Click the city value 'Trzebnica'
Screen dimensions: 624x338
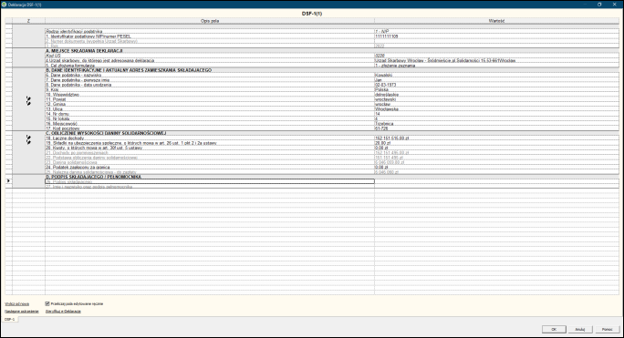pyautogui.click(x=384, y=124)
